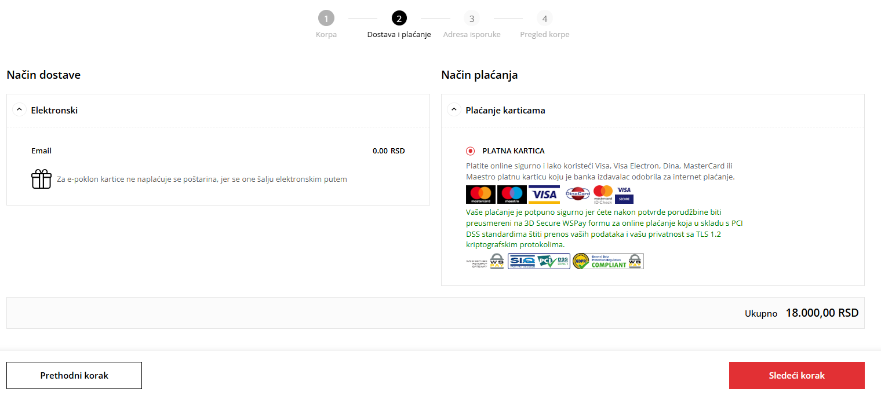Click the SIQ PCI DSS certification badge

click(538, 262)
